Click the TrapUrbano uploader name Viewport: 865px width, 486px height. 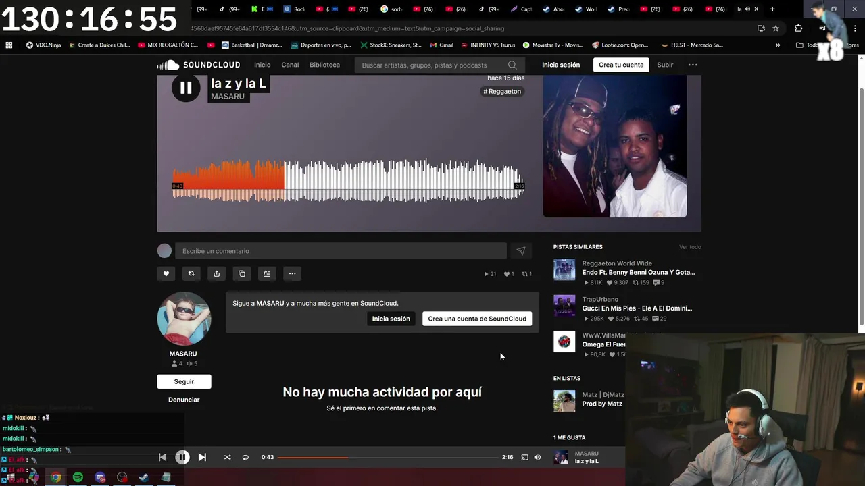[600, 299]
